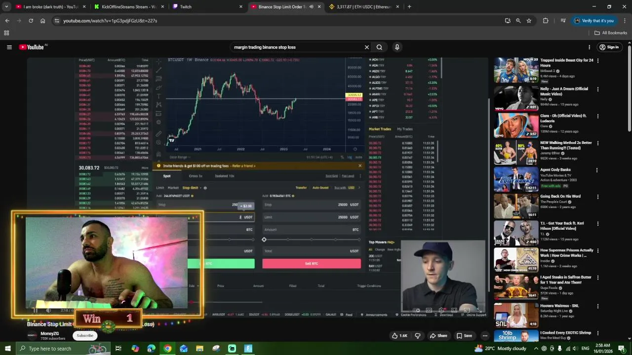Dislike the current video
The image size is (632, 355).
(x=418, y=336)
